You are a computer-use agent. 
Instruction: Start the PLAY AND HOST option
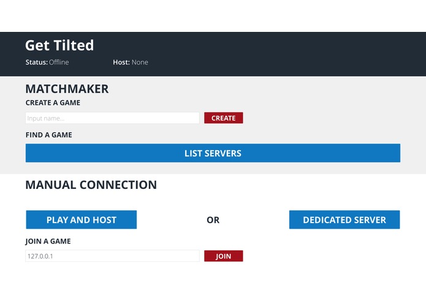pyautogui.click(x=82, y=220)
